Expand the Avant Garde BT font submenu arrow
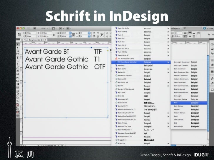Screen dimensions: 214x160 (x=168, y=55)
